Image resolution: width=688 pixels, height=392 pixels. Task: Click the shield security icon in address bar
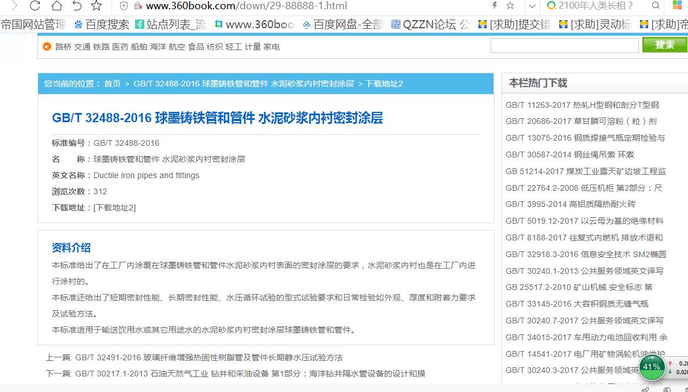point(124,6)
